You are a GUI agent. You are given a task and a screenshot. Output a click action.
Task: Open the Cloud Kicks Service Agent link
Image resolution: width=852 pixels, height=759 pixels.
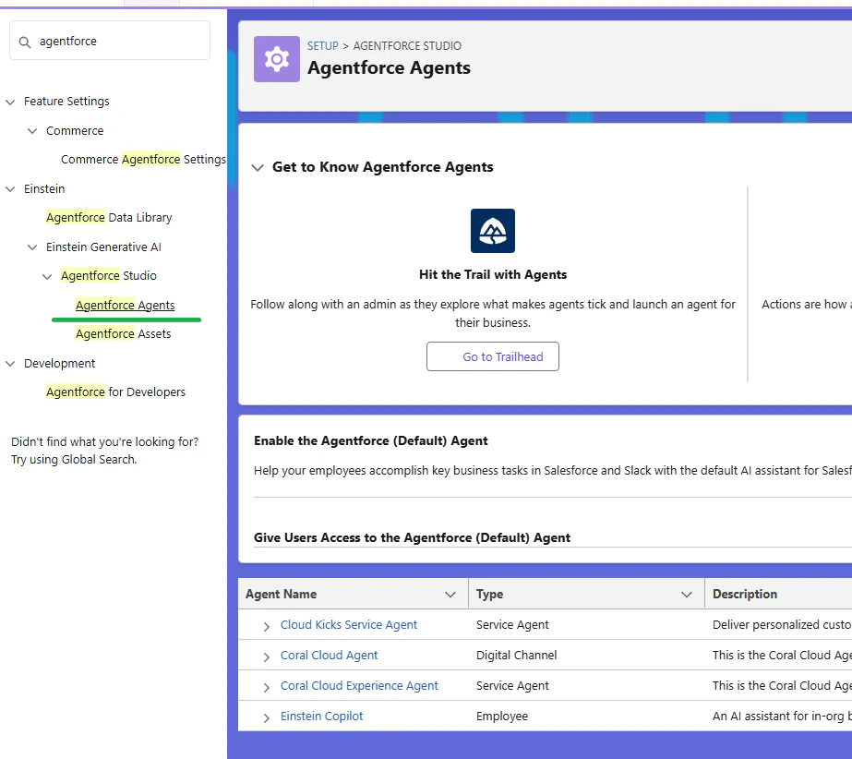pyautogui.click(x=349, y=625)
